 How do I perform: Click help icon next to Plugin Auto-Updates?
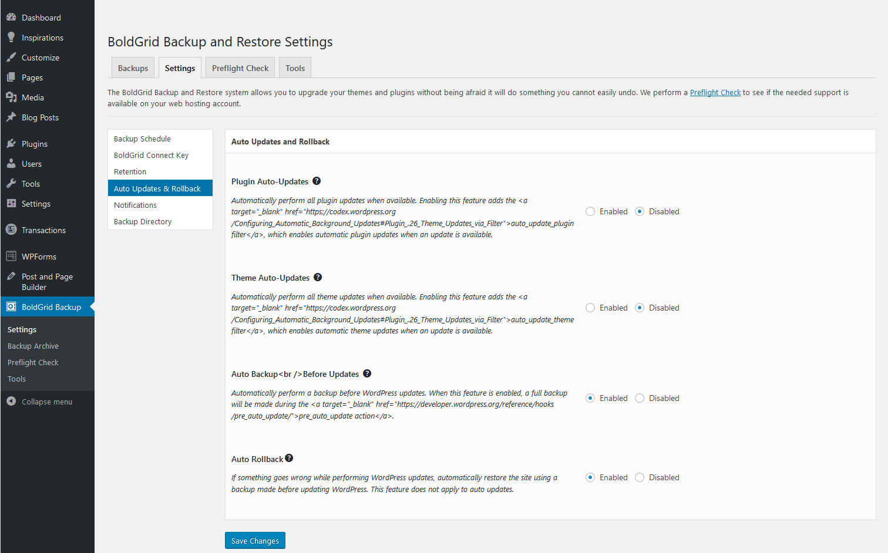pos(317,181)
